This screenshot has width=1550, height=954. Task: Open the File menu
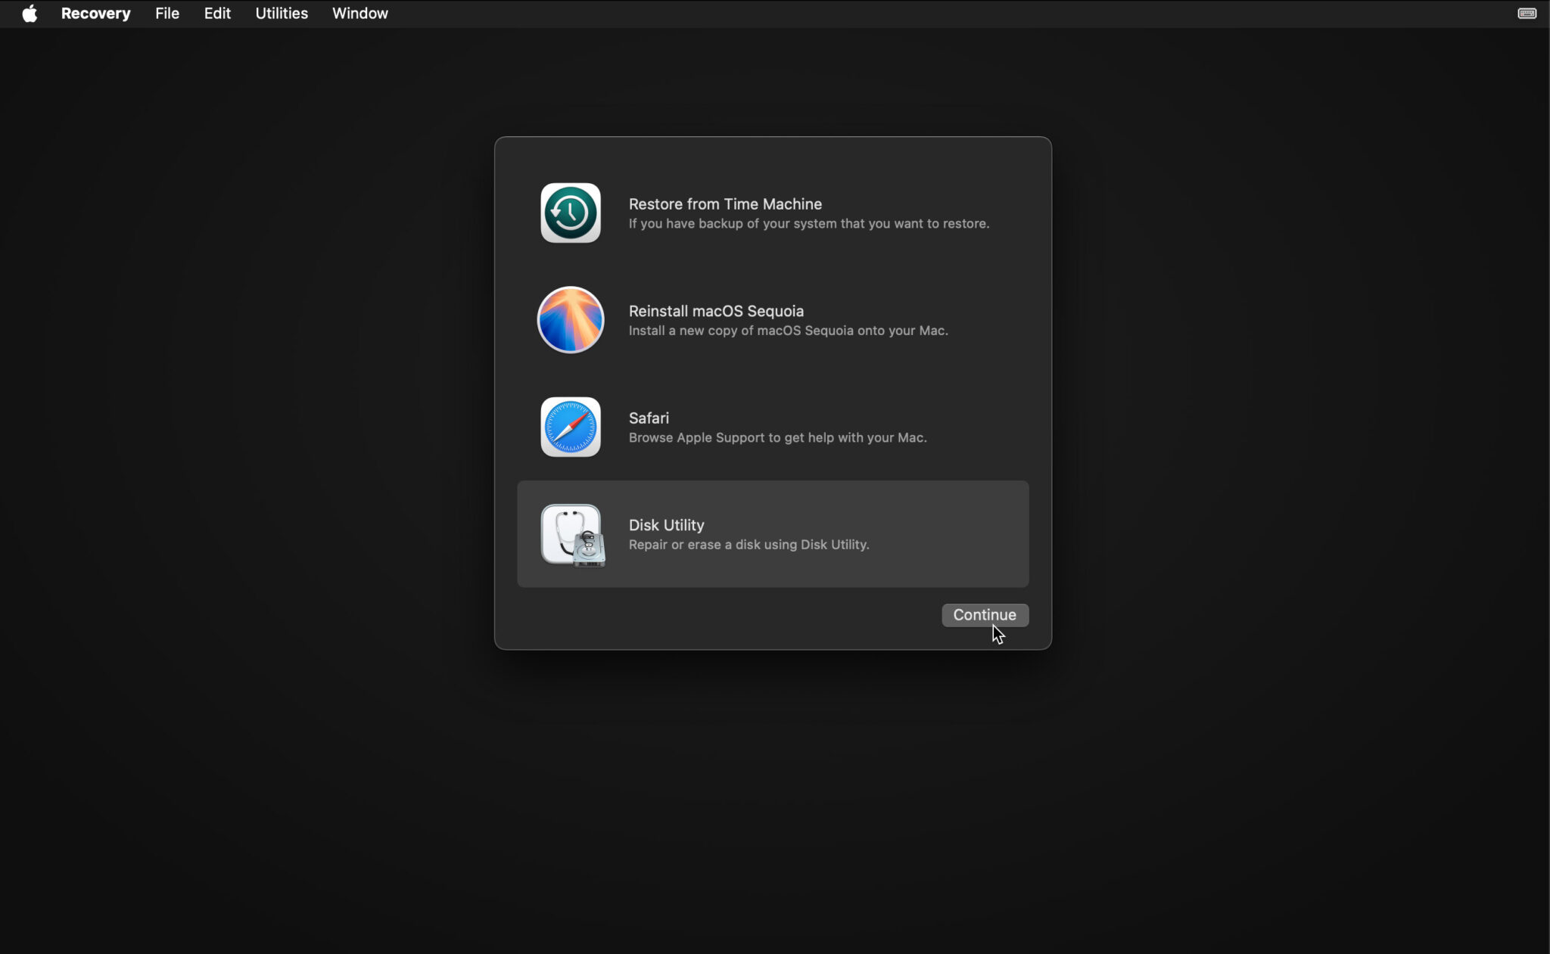[167, 13]
